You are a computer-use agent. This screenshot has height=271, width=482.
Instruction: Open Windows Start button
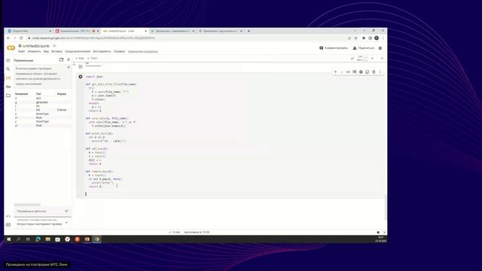(8, 239)
